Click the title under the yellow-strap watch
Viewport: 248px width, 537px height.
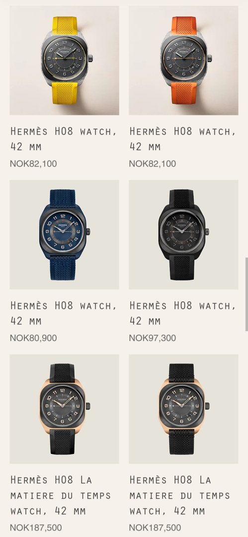tap(64, 139)
